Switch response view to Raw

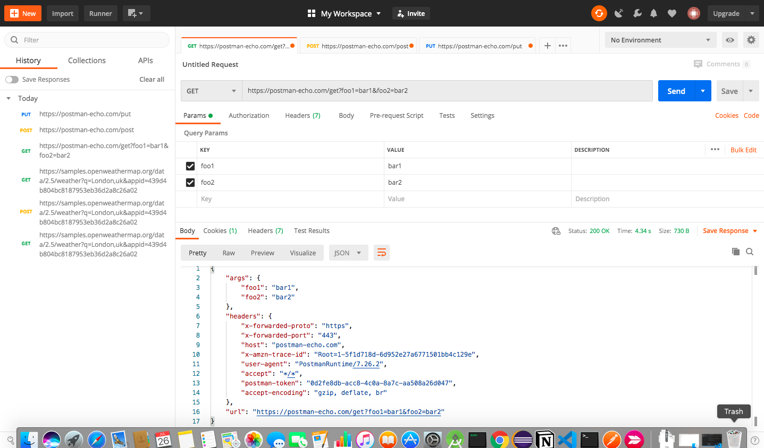click(x=229, y=253)
